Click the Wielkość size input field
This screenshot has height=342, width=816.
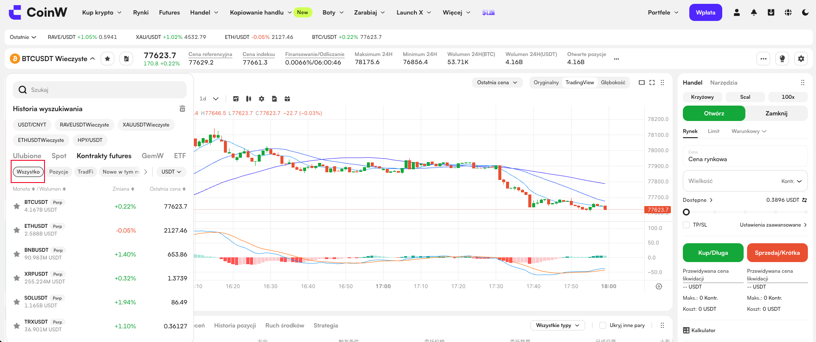[745, 181]
